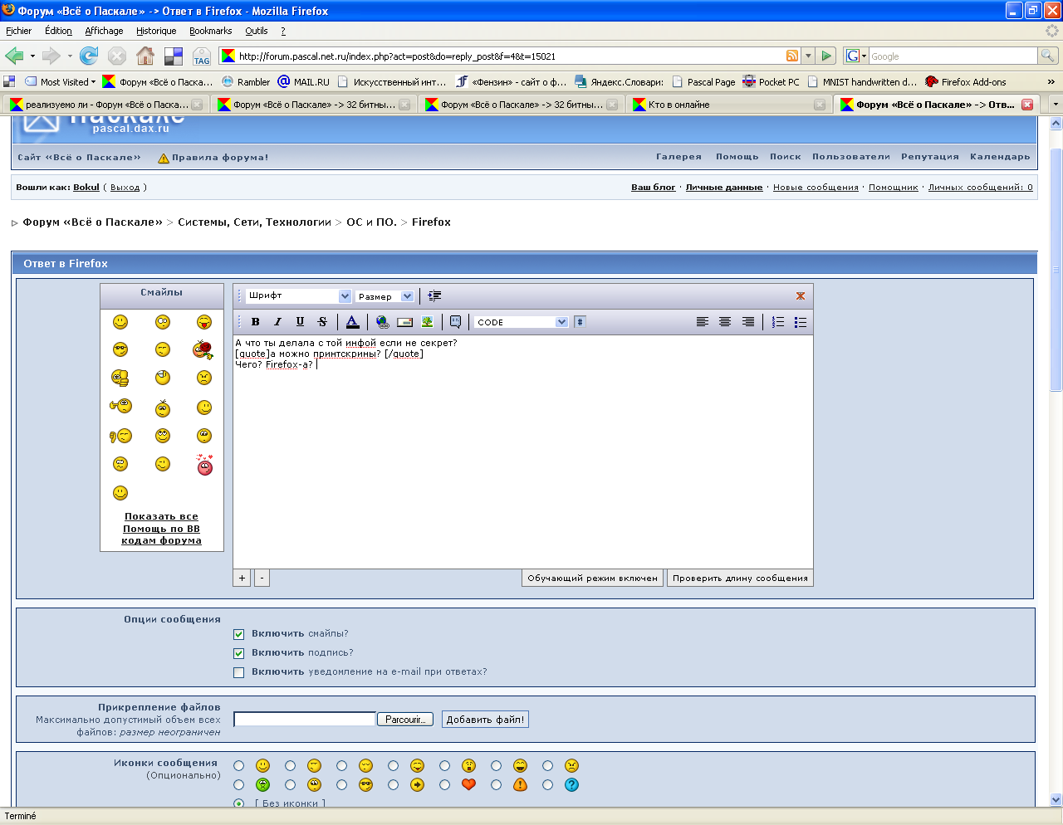The image size is (1063, 825).
Task: Insert an image with the picture icon
Action: (427, 322)
